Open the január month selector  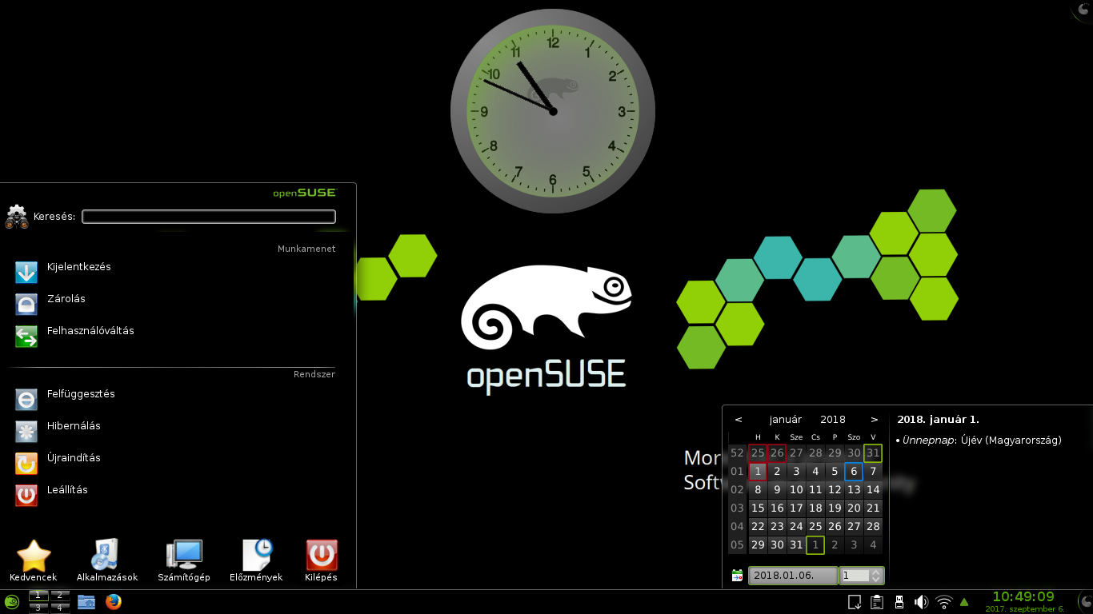786,420
